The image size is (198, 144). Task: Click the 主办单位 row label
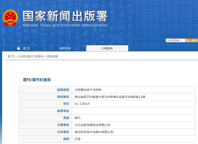point(63,132)
